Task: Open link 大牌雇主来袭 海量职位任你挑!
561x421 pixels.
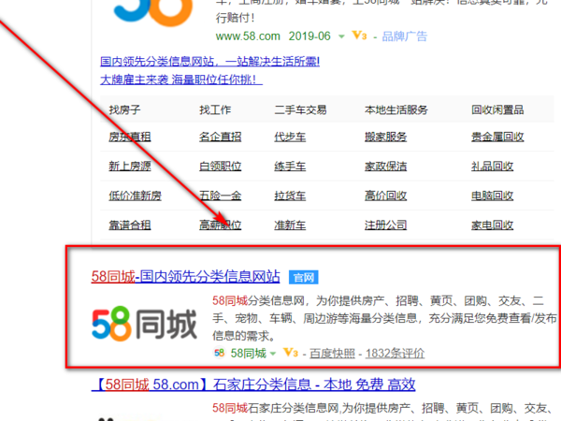Action: pos(181,80)
